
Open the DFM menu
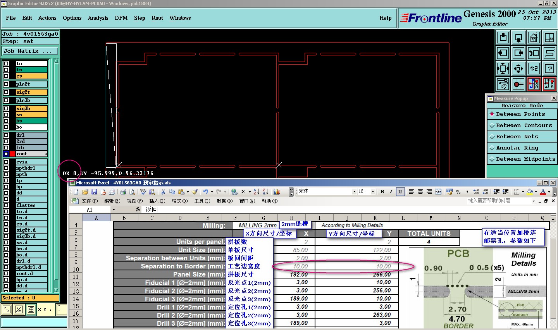[x=121, y=18]
